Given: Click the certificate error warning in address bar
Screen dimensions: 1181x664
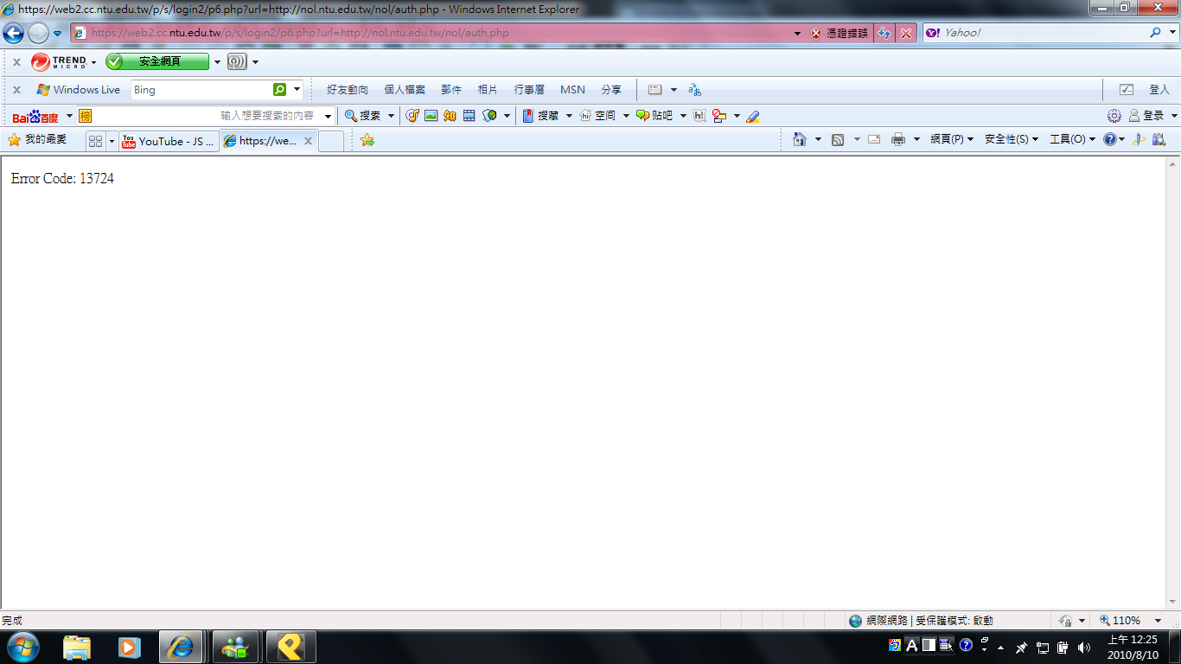Looking at the screenshot, I should (x=839, y=33).
